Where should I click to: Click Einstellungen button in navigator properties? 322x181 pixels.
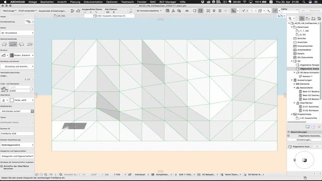click(x=304, y=140)
